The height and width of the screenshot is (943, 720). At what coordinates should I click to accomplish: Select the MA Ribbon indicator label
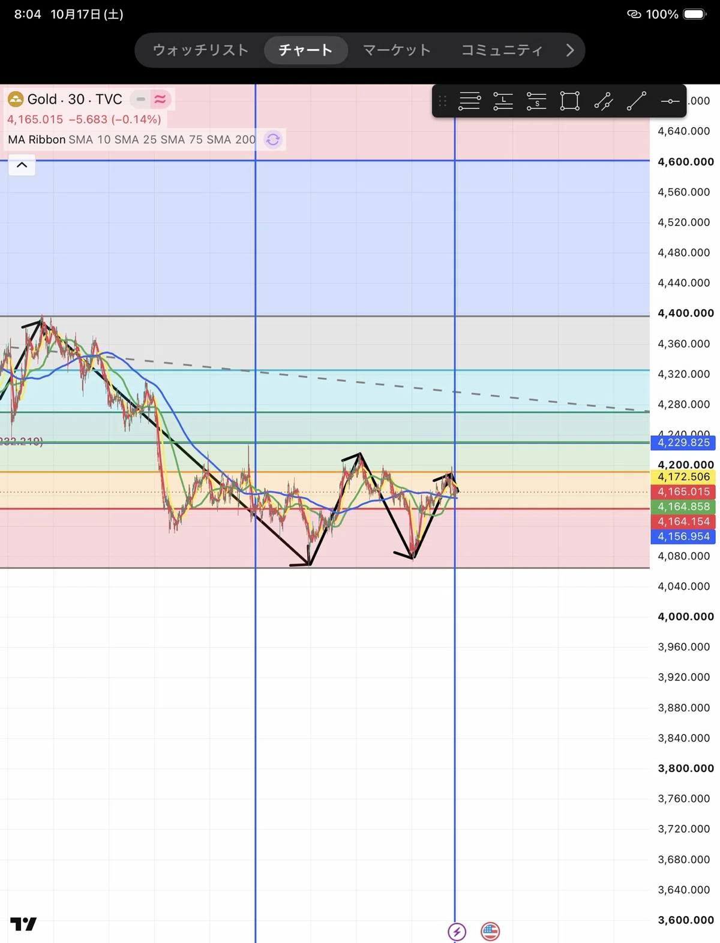(37, 140)
